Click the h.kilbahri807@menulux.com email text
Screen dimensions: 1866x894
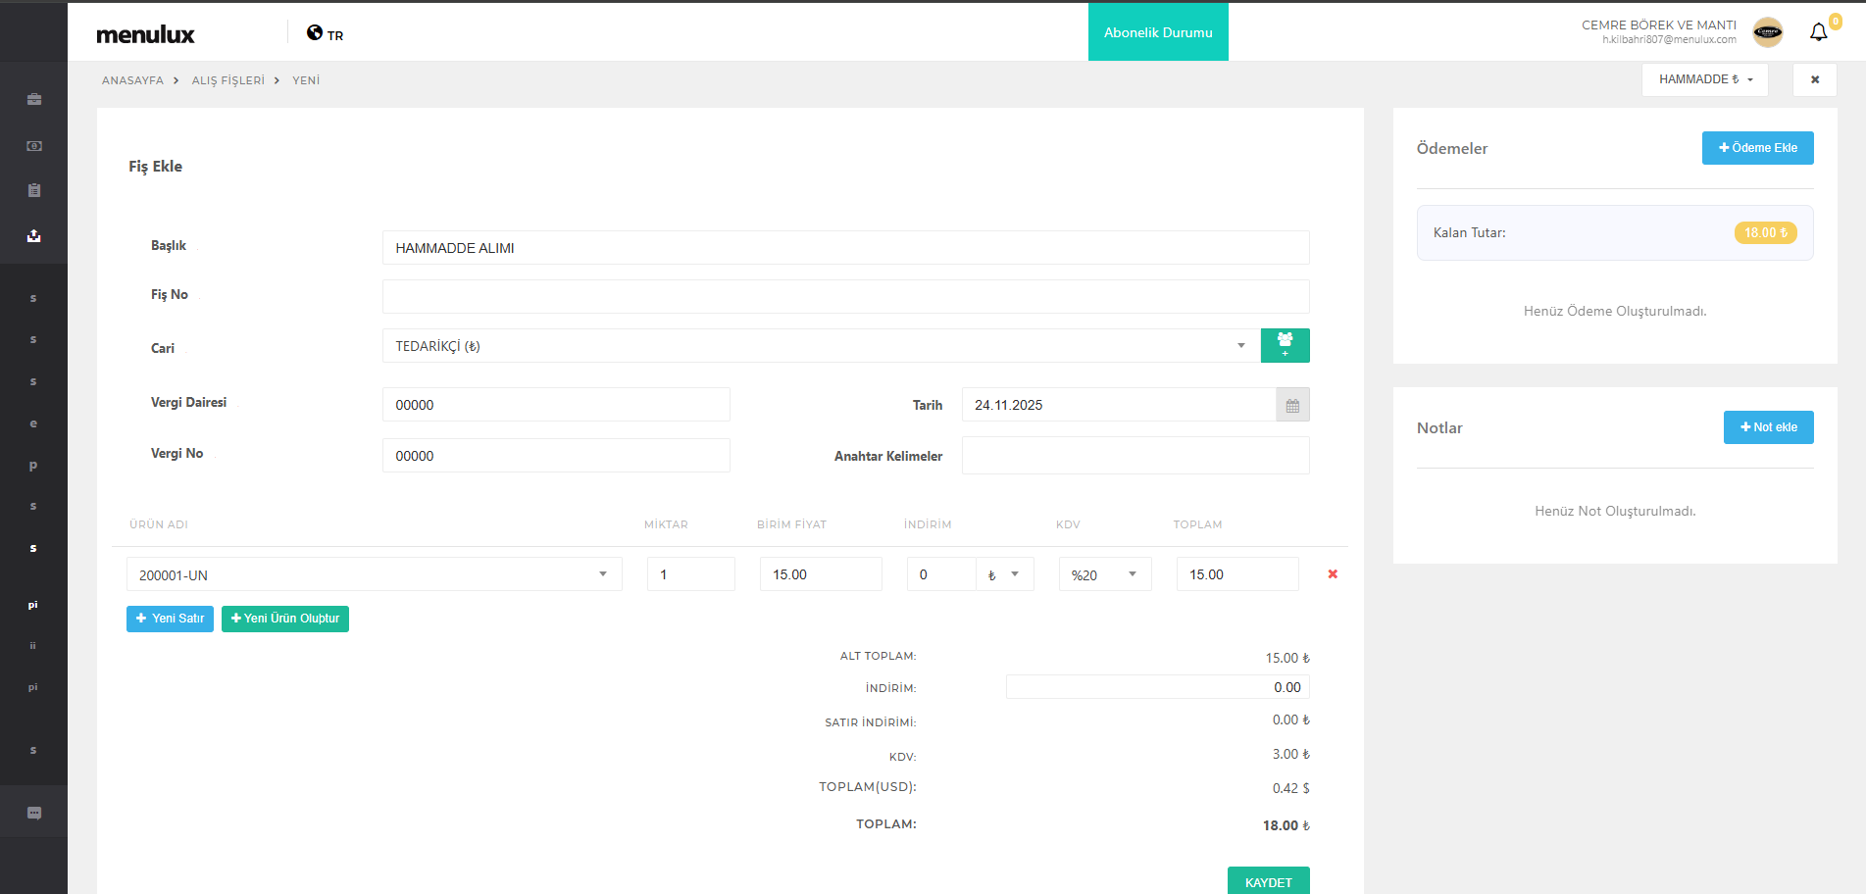[x=1669, y=40]
